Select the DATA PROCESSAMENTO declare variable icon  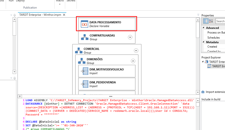click(x=84, y=24)
